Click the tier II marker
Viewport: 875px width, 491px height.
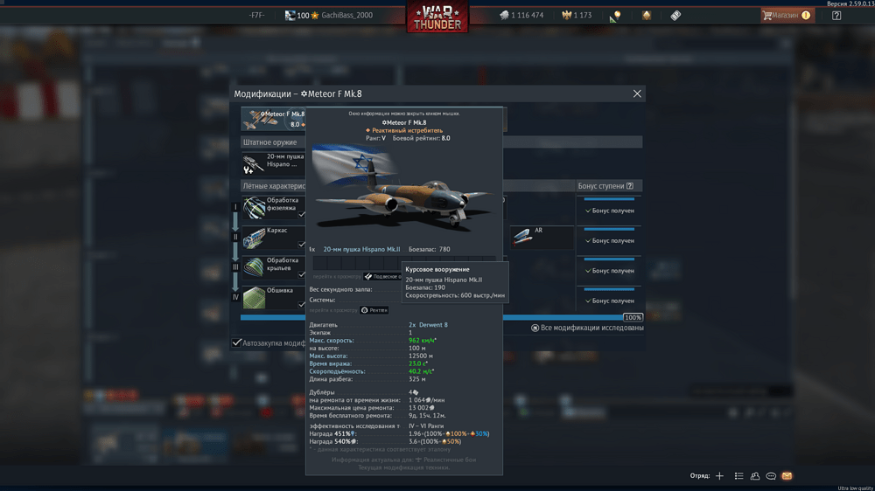pos(235,237)
